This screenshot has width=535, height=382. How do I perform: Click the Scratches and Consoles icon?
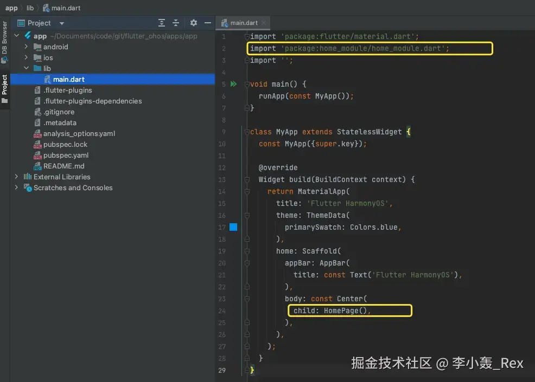click(x=28, y=187)
